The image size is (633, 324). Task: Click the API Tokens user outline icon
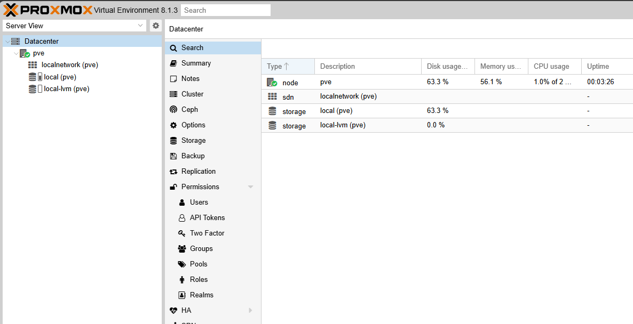click(182, 218)
